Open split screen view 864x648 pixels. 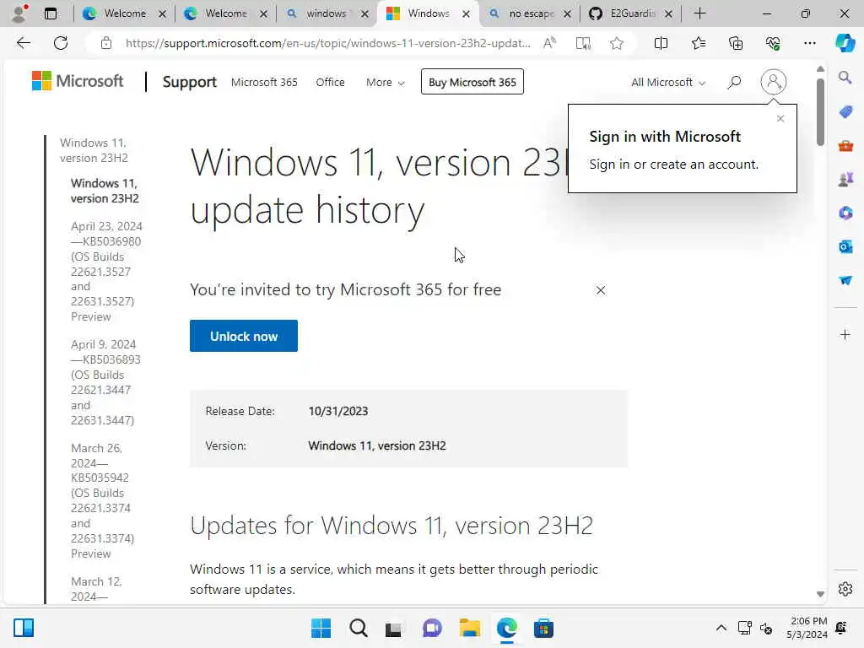661,43
